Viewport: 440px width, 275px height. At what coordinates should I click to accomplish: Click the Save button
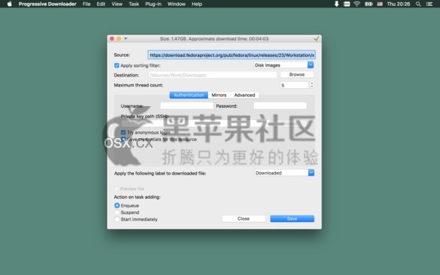click(x=292, y=218)
